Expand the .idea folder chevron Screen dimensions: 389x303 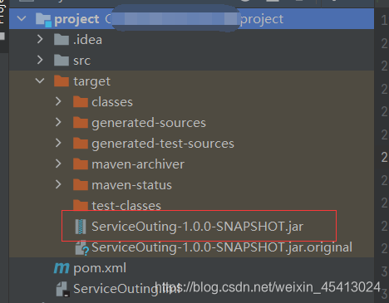tap(40, 39)
